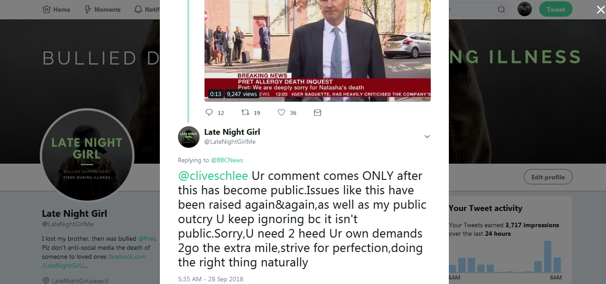
Task: Select the Home icon in navigation
Action: click(x=47, y=9)
